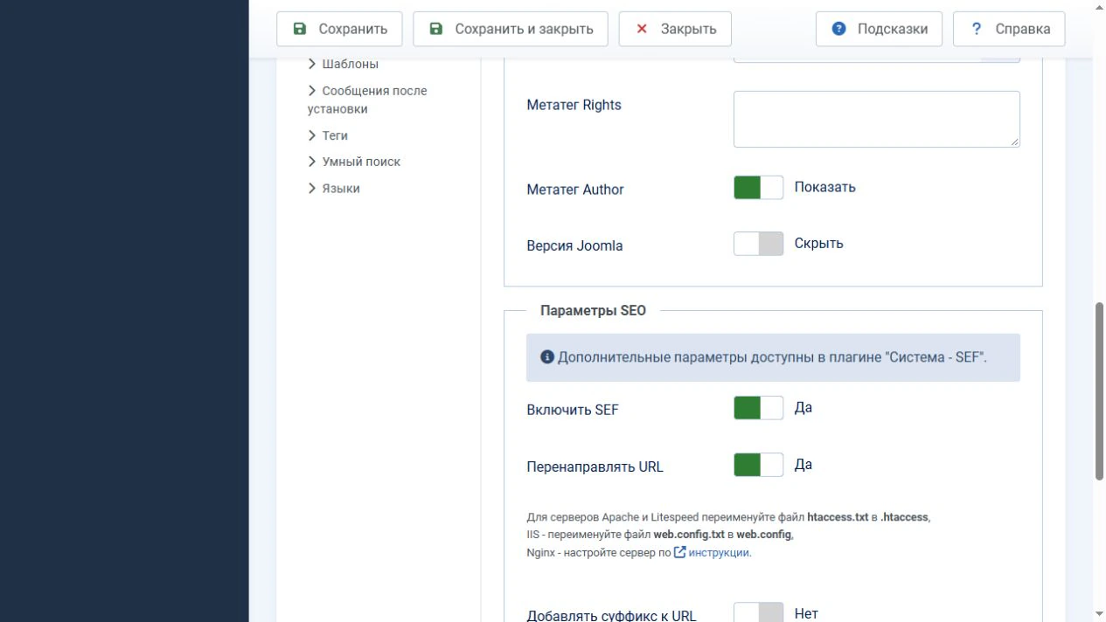The height and width of the screenshot is (622, 1106).
Task: Click the external link icon before инструкции
Action: point(679,552)
